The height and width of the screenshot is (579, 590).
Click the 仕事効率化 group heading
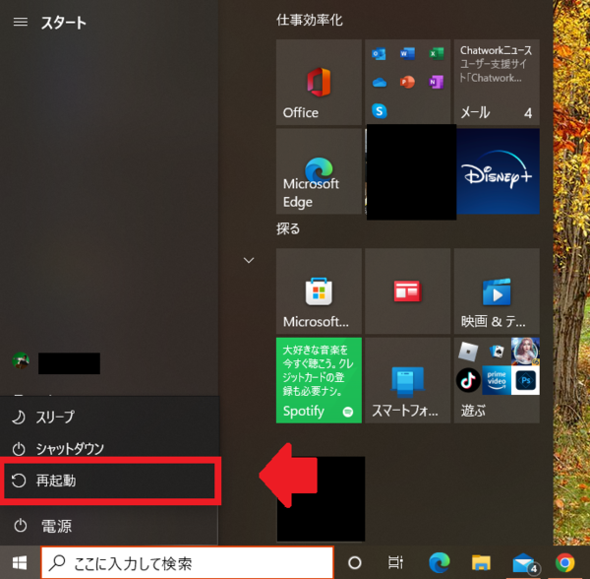(310, 20)
